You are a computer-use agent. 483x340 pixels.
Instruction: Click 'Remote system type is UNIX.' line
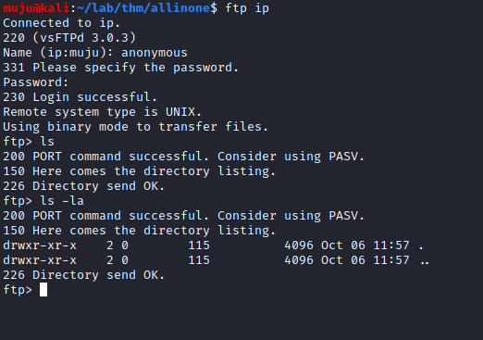click(102, 112)
